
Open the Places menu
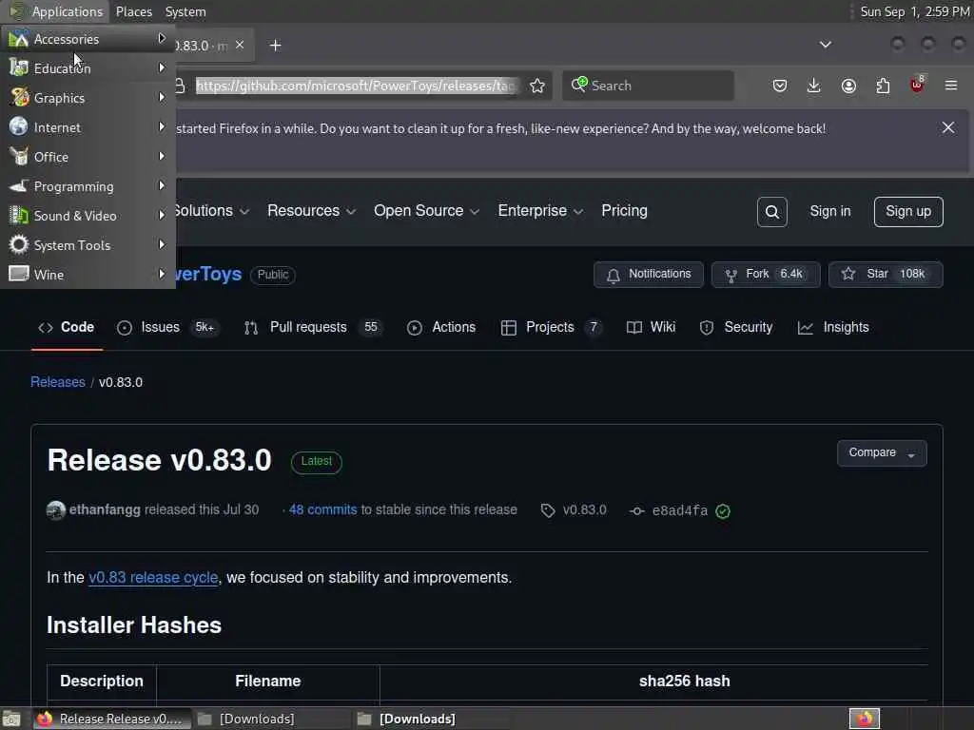133,11
